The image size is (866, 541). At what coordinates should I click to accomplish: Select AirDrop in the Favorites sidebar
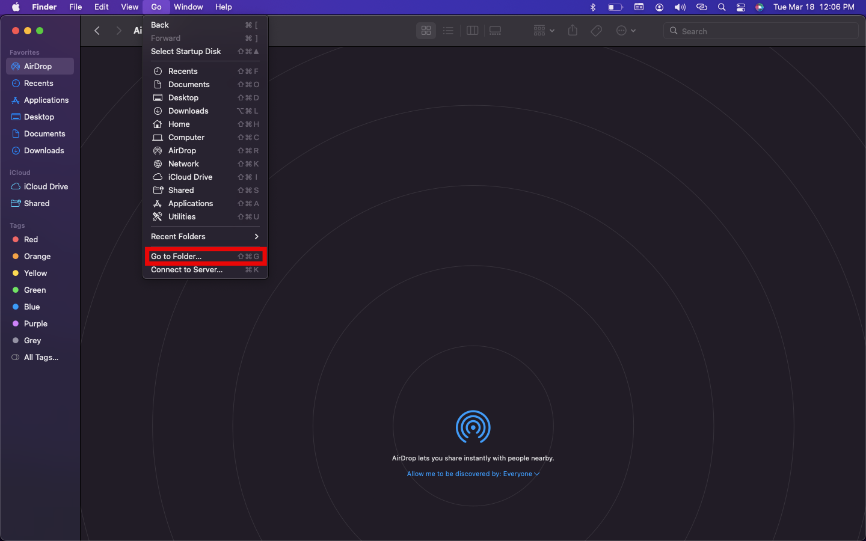click(x=40, y=66)
